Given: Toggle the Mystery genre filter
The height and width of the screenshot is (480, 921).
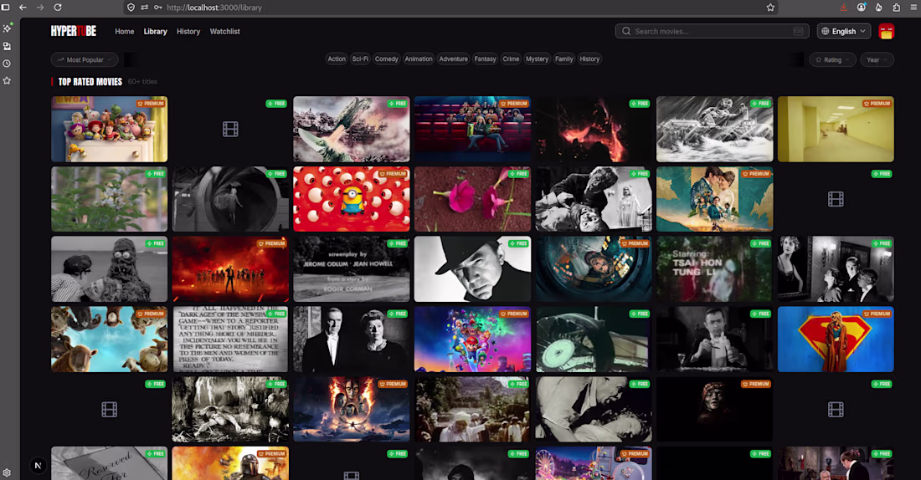Looking at the screenshot, I should (x=537, y=59).
